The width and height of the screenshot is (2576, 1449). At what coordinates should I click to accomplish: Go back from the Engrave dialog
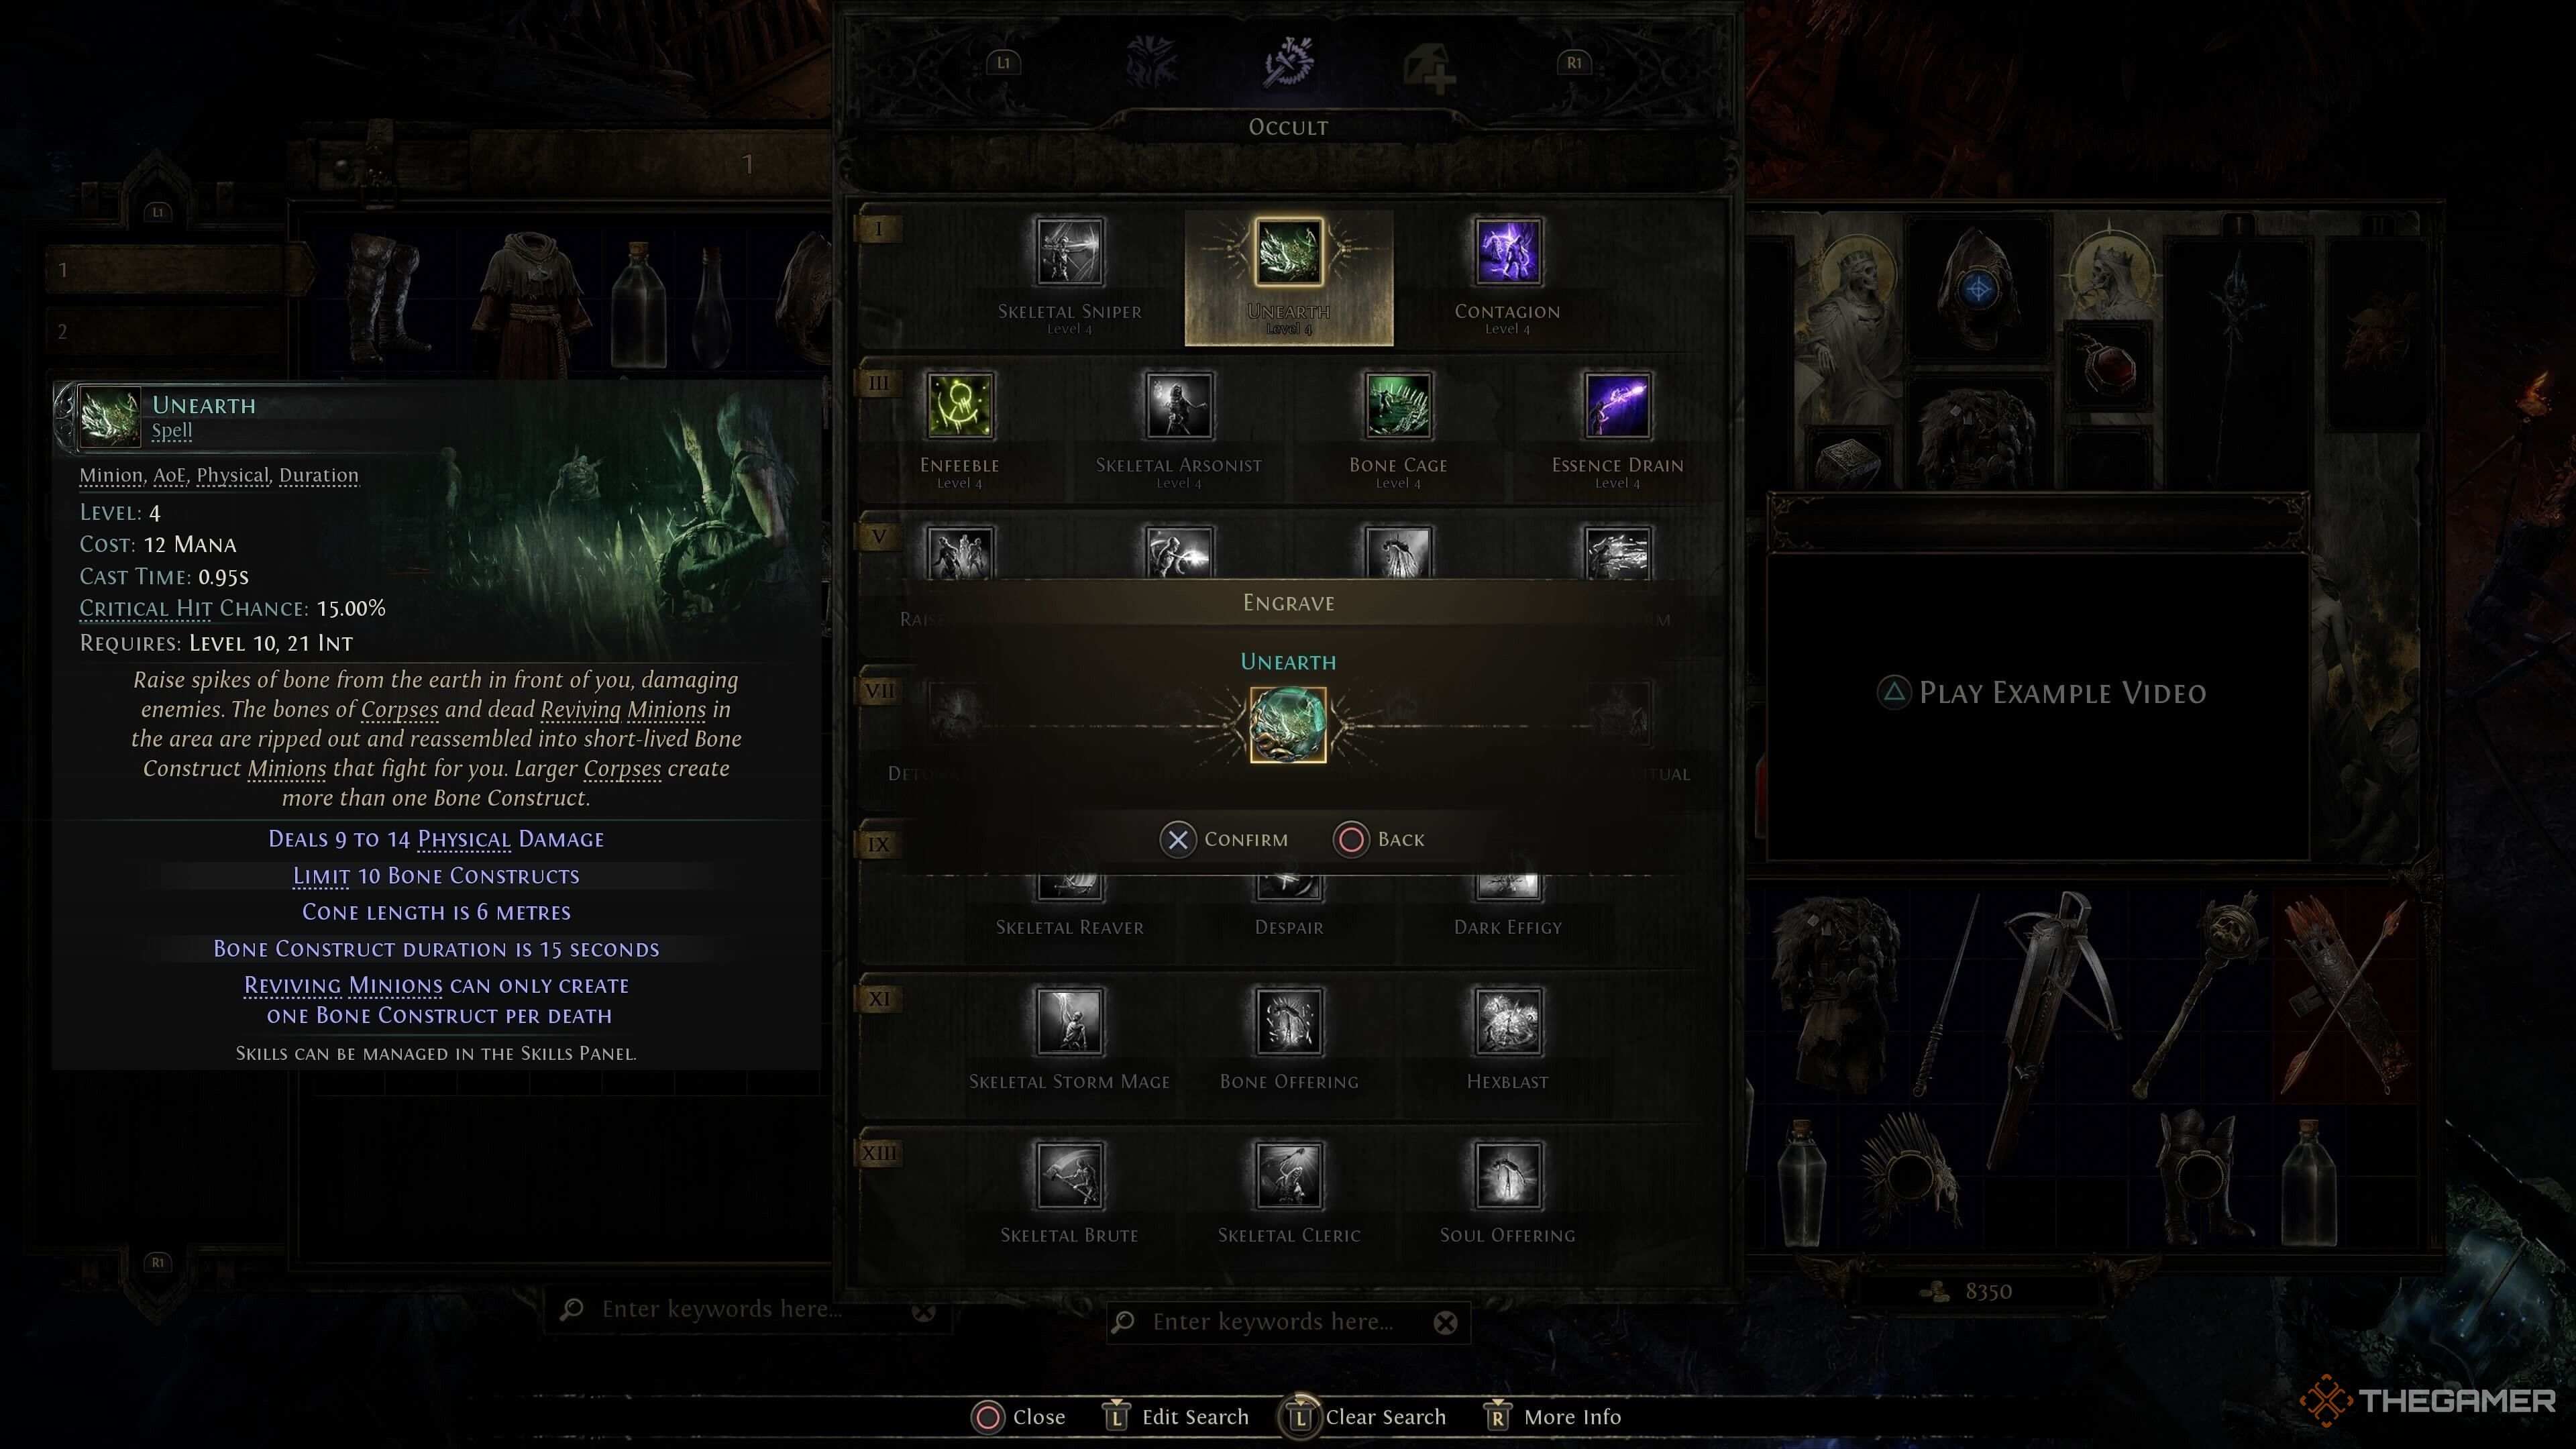coord(1379,839)
